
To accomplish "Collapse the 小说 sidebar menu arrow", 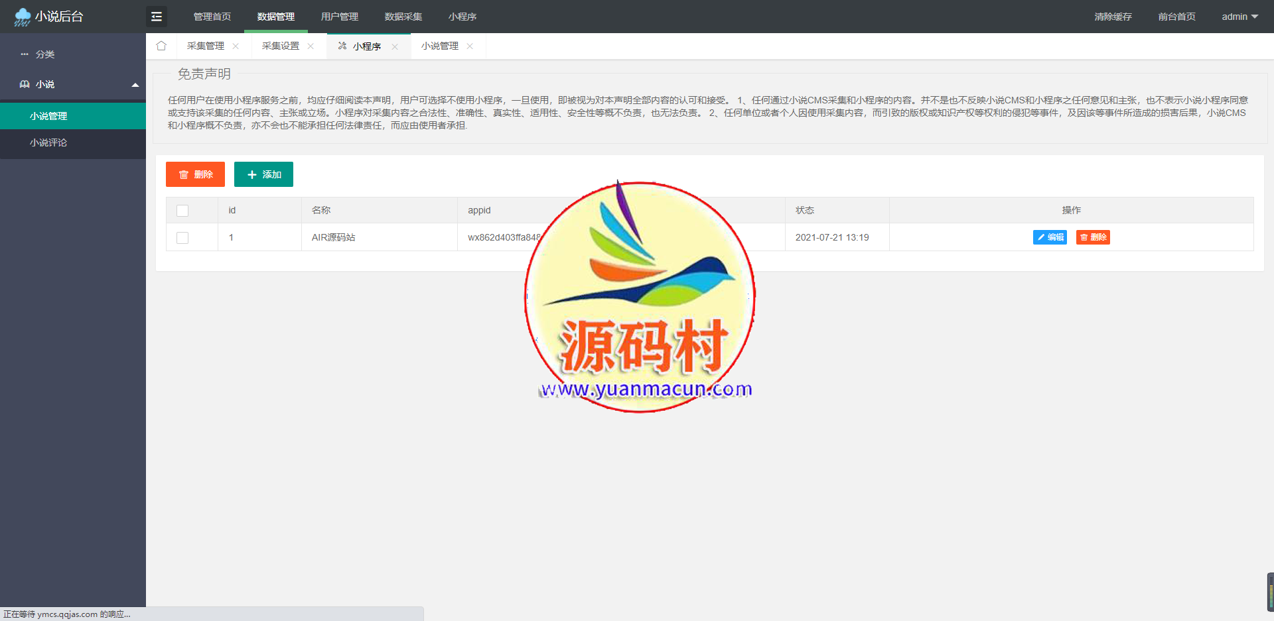I will pyautogui.click(x=135, y=85).
